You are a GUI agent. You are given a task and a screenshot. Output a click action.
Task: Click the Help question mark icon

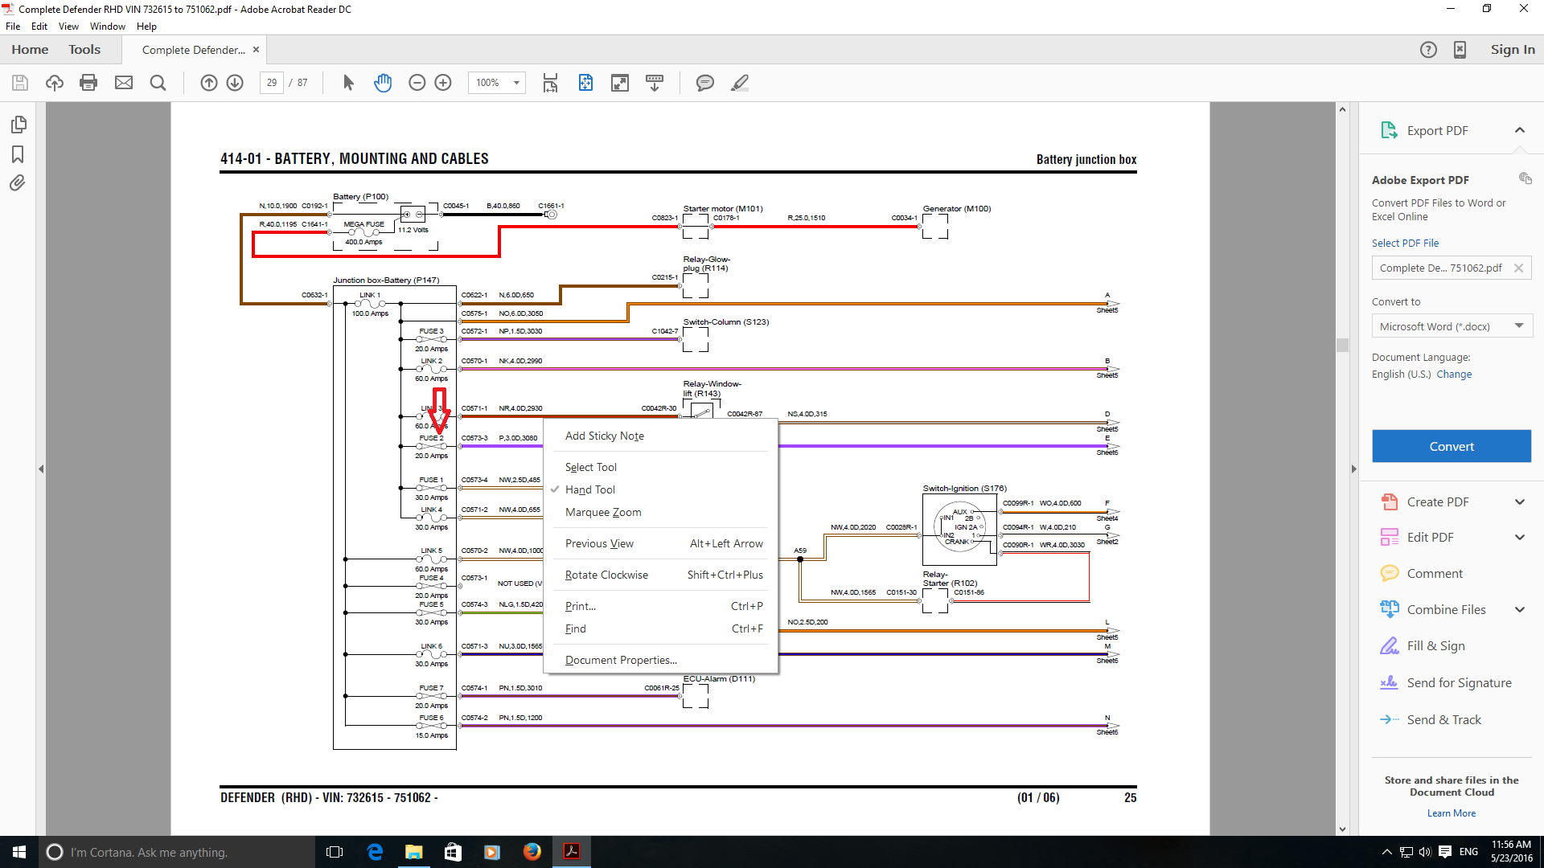tap(1428, 50)
